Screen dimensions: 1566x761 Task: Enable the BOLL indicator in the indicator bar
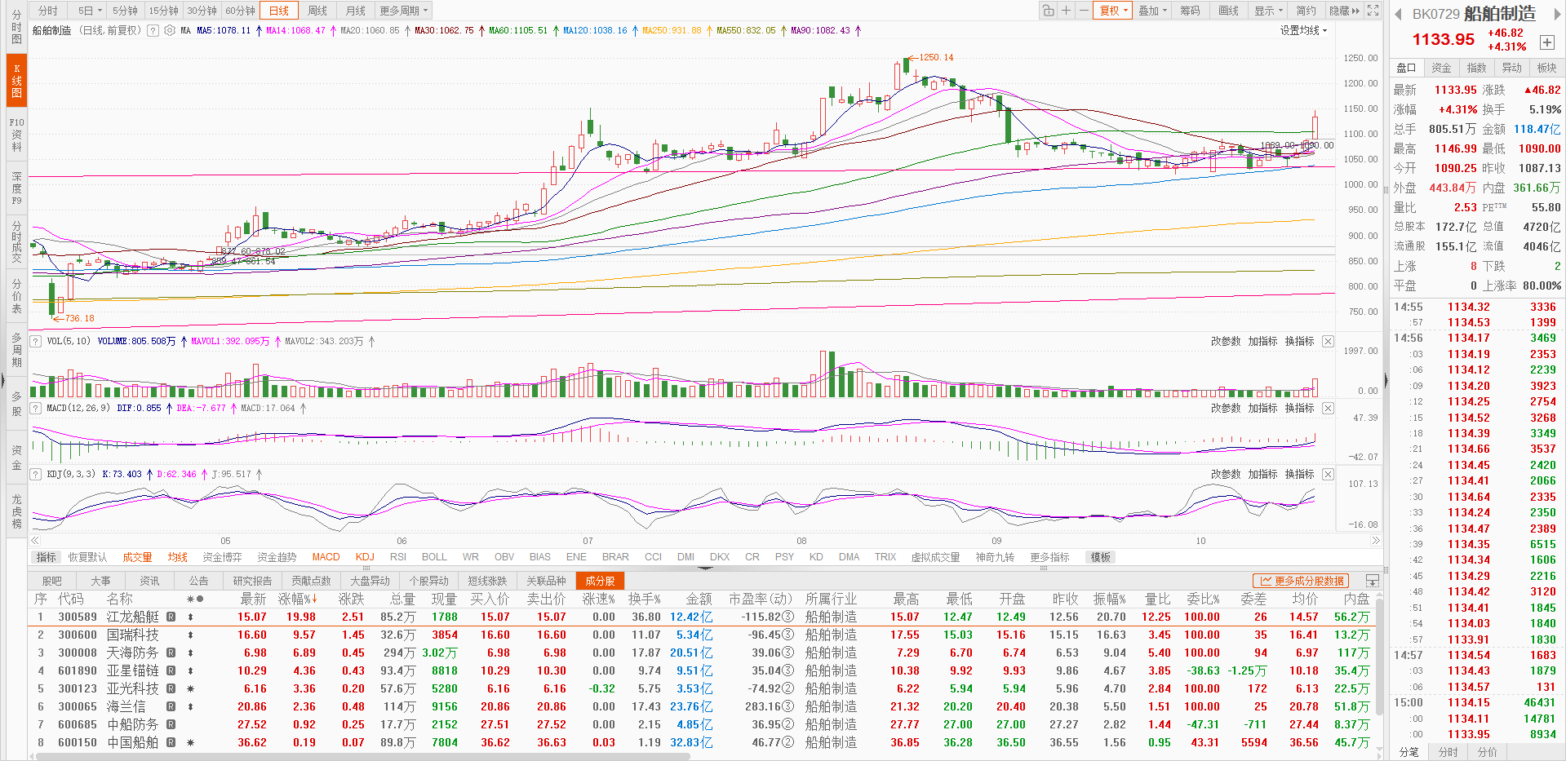(434, 557)
